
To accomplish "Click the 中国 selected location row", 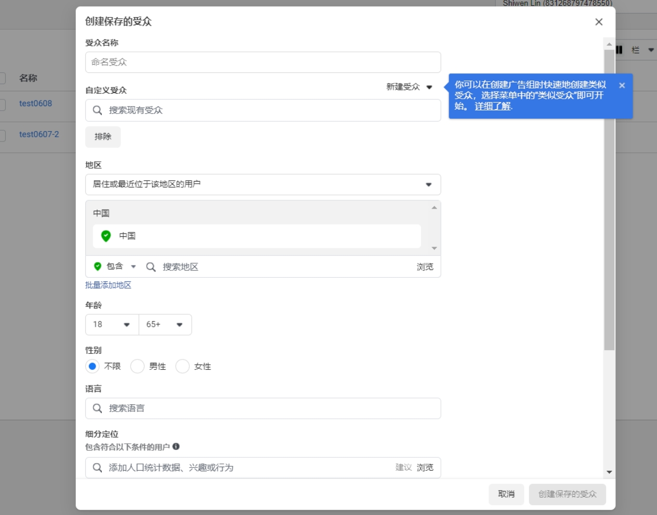I will [257, 236].
